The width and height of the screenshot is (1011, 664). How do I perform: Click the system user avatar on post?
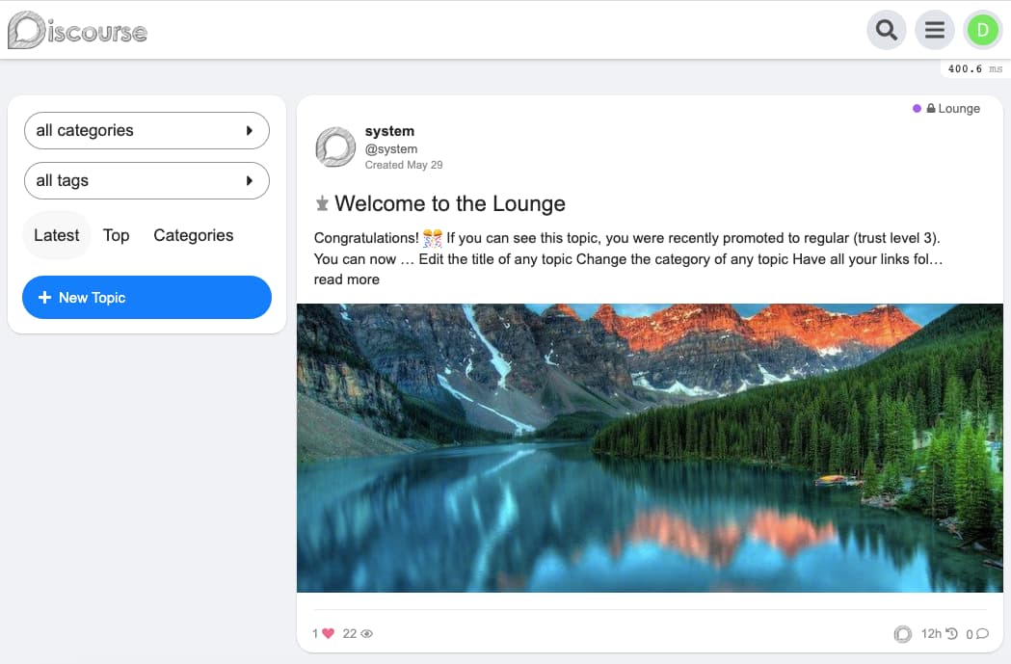335,146
